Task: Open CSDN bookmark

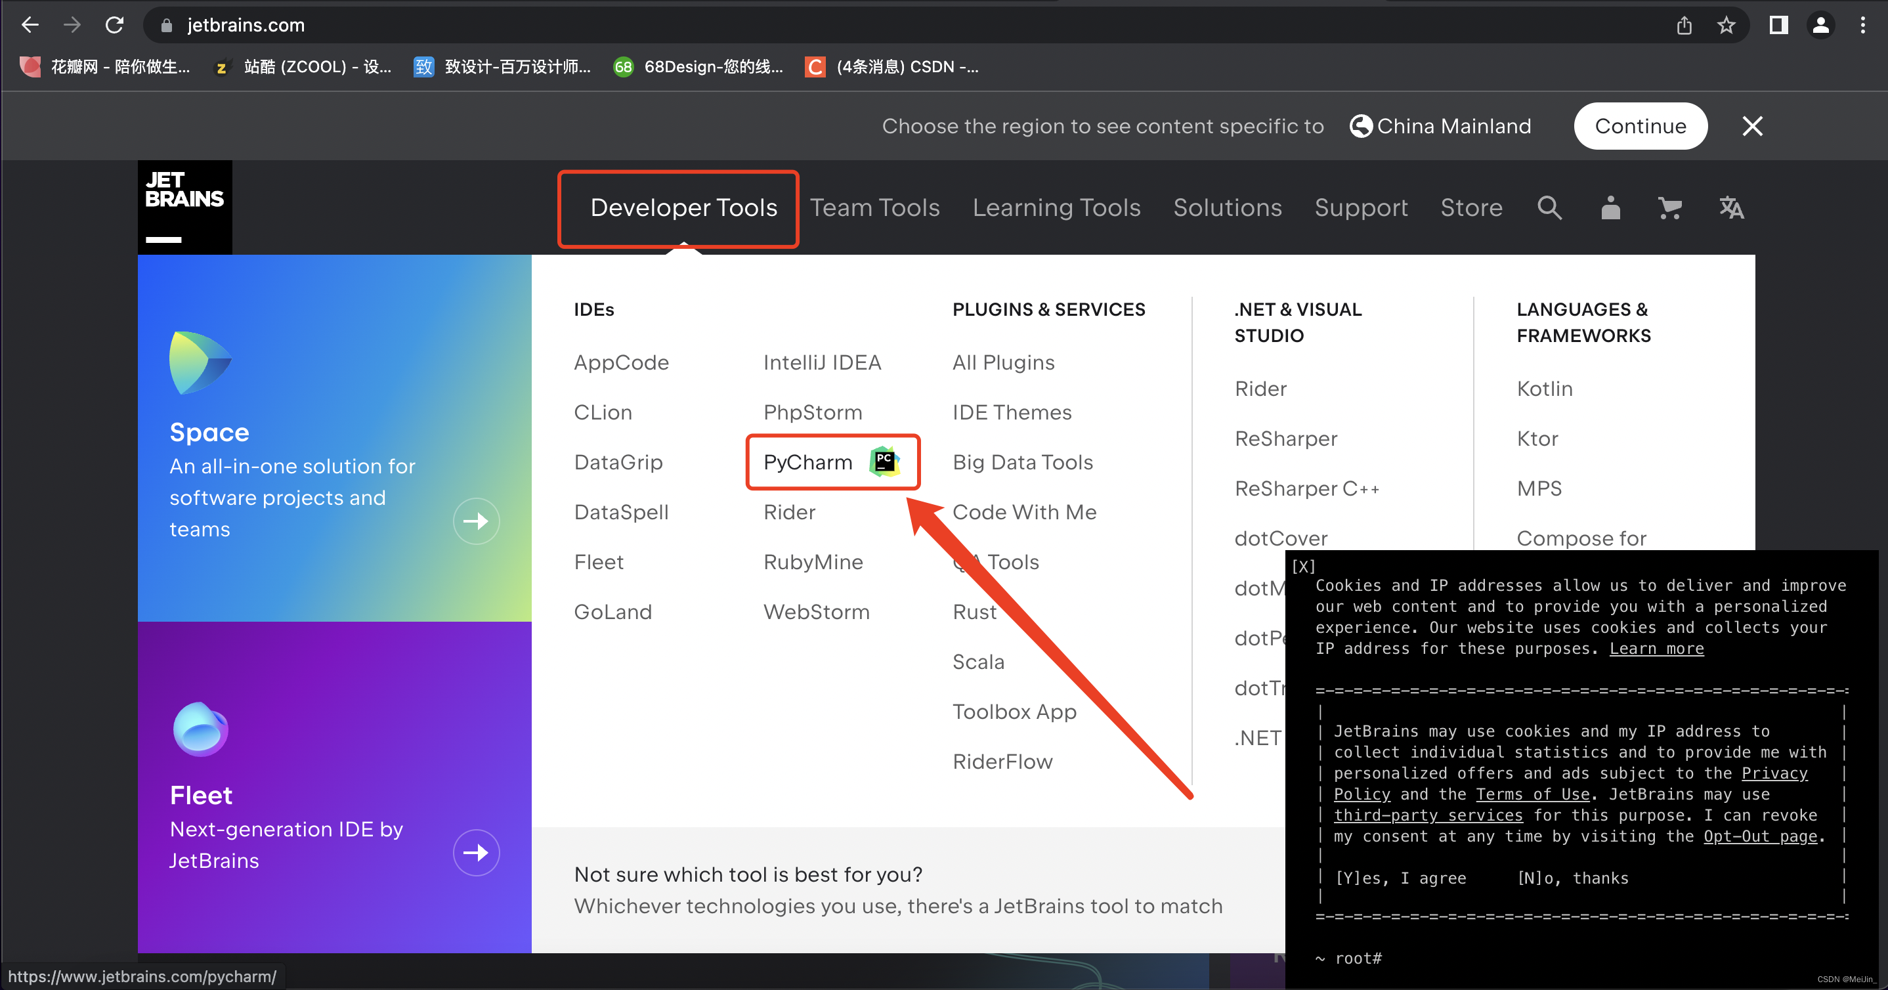Action: (x=892, y=67)
